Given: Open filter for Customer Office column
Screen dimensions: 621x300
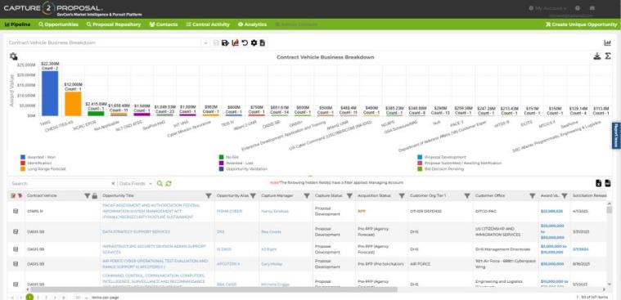Looking at the screenshot, I should coord(533,196).
